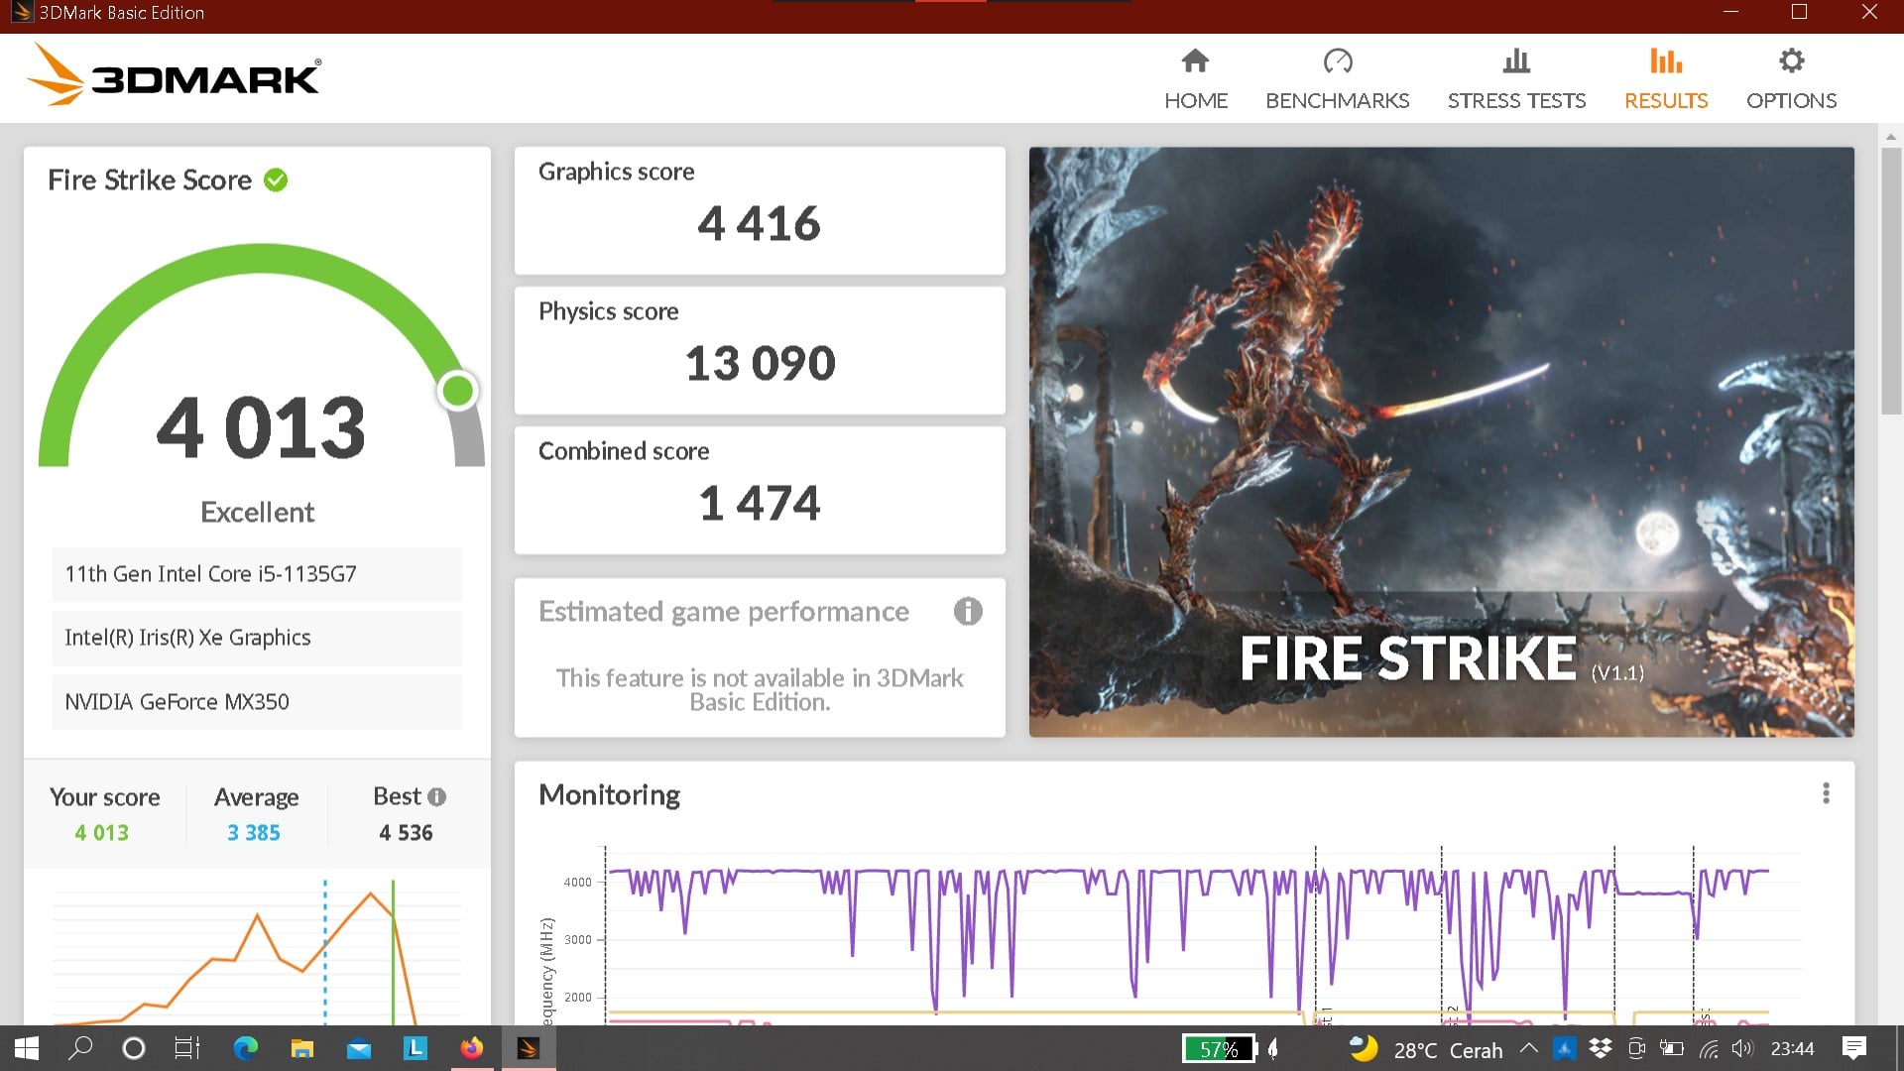This screenshot has height=1071, width=1904.
Task: Open Cortana from the taskbar
Action: (133, 1048)
